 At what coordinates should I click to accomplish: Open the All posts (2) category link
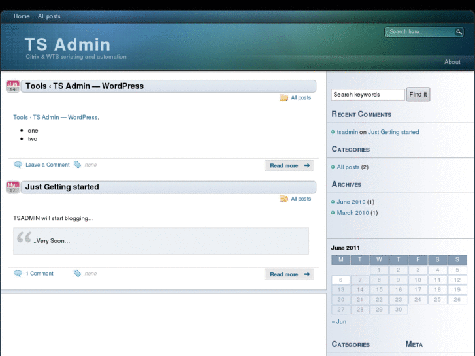tap(348, 167)
